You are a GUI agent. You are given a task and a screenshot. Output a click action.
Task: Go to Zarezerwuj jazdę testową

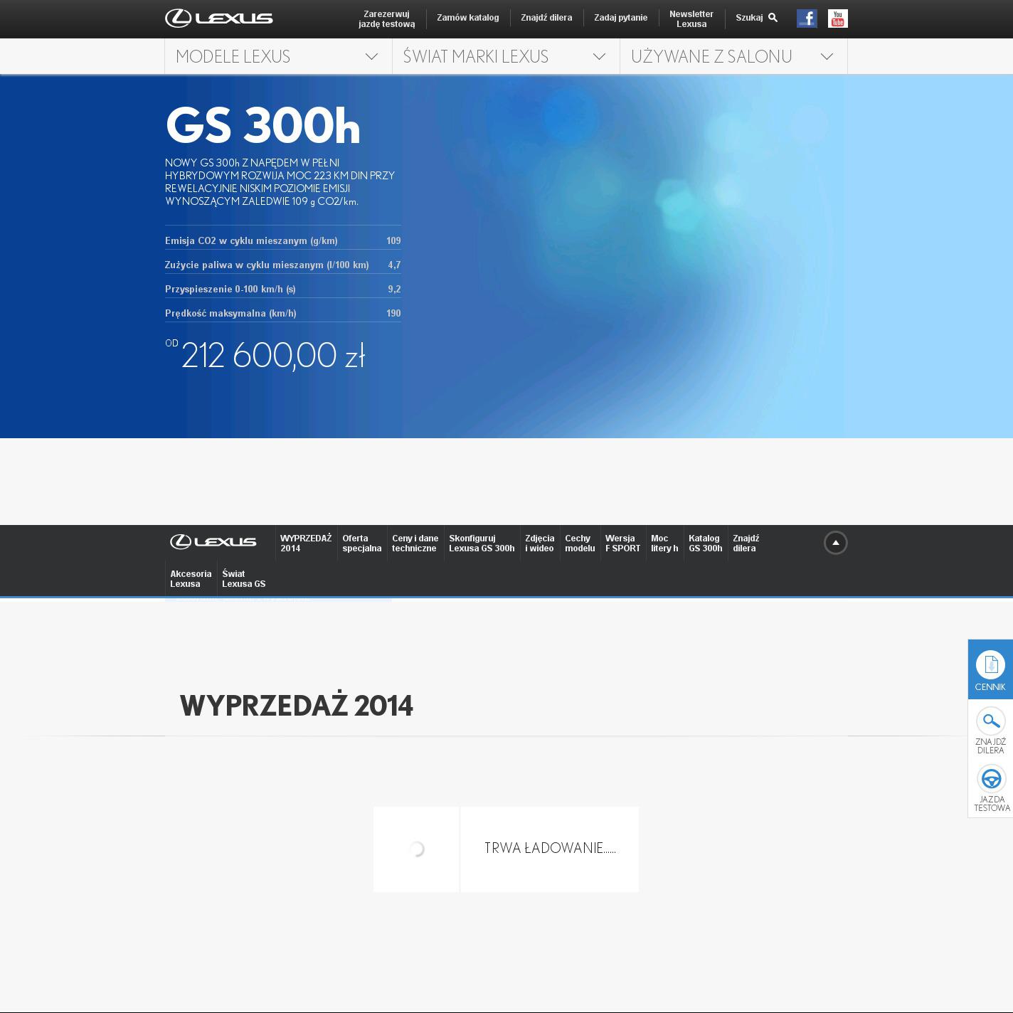386,19
